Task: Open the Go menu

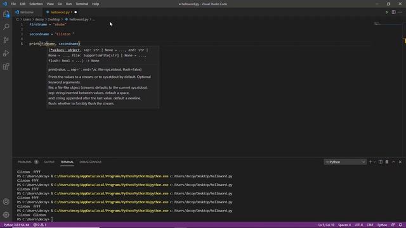Action: [60, 4]
